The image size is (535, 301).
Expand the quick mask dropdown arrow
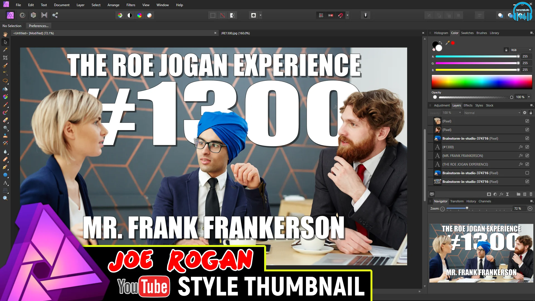pyautogui.click(x=261, y=15)
